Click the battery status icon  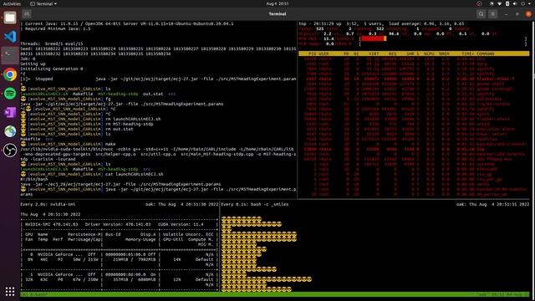coord(507,3)
